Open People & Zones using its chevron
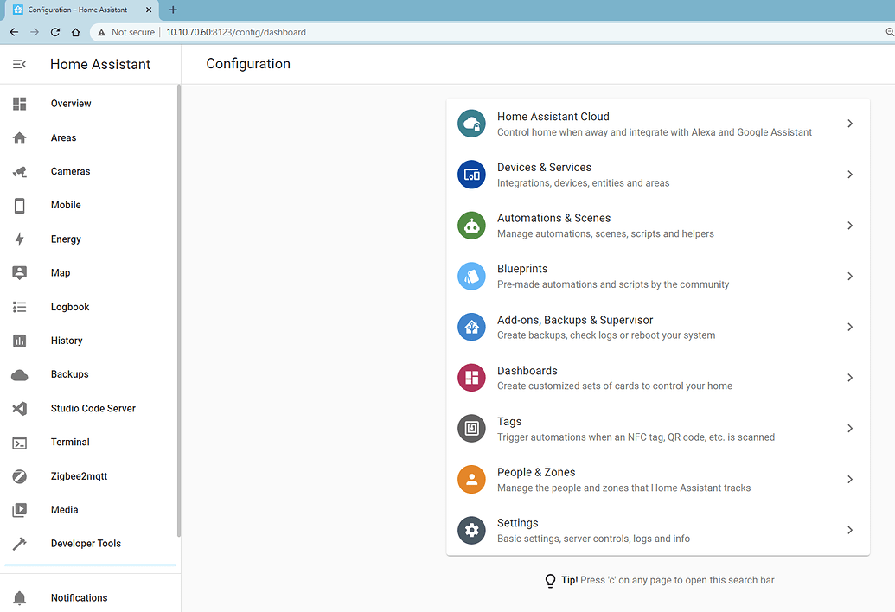Screen dimensions: 895x612 pos(850,479)
